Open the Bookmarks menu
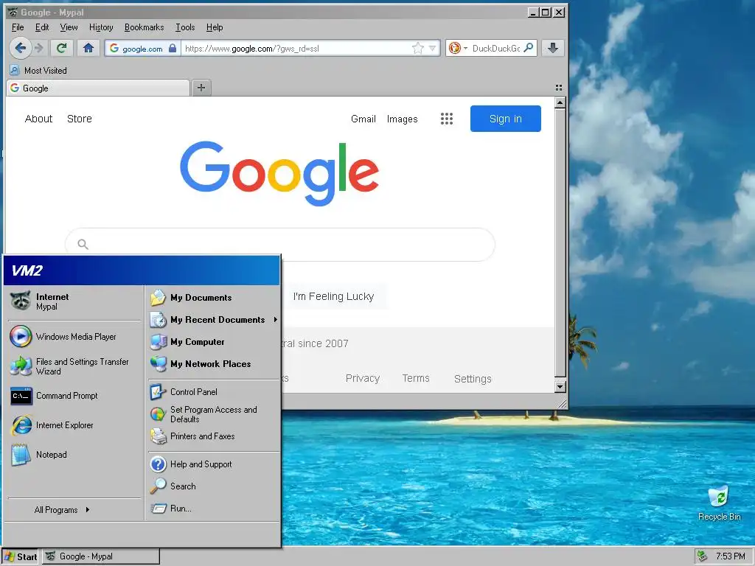This screenshot has width=755, height=566. coord(144,27)
